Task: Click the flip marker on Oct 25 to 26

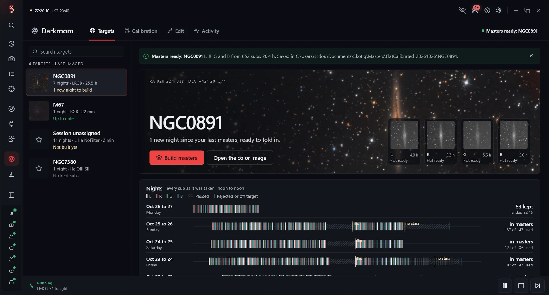Action: click(x=357, y=223)
